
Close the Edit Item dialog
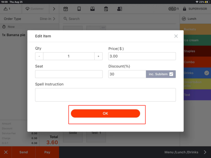[x=176, y=36]
